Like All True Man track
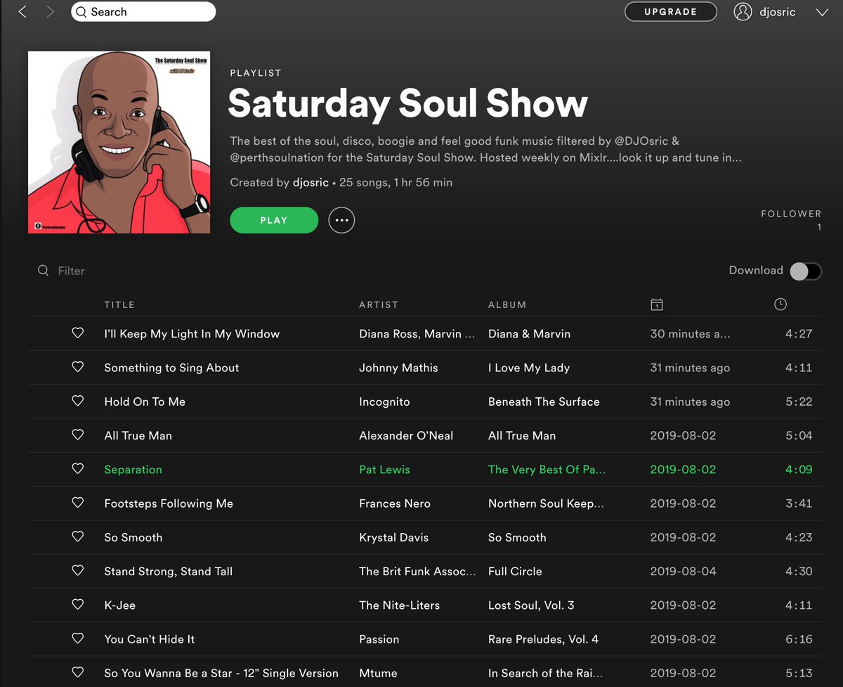Screen dimensions: 843x687 [x=78, y=435]
